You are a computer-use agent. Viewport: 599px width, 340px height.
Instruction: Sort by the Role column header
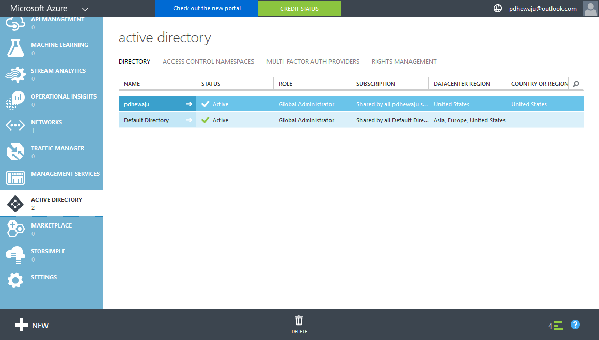[x=286, y=84]
